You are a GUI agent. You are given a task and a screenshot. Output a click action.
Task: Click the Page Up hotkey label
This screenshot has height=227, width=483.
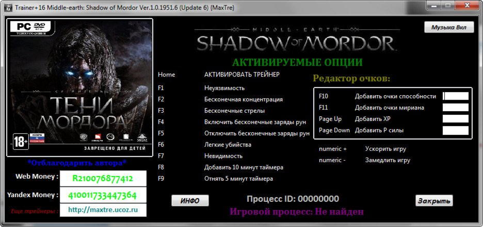(x=330, y=119)
